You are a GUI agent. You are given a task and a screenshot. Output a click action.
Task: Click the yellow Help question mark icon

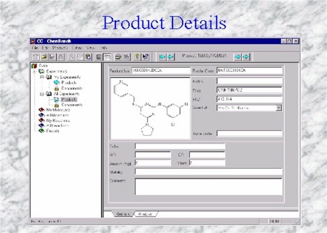coord(137,57)
